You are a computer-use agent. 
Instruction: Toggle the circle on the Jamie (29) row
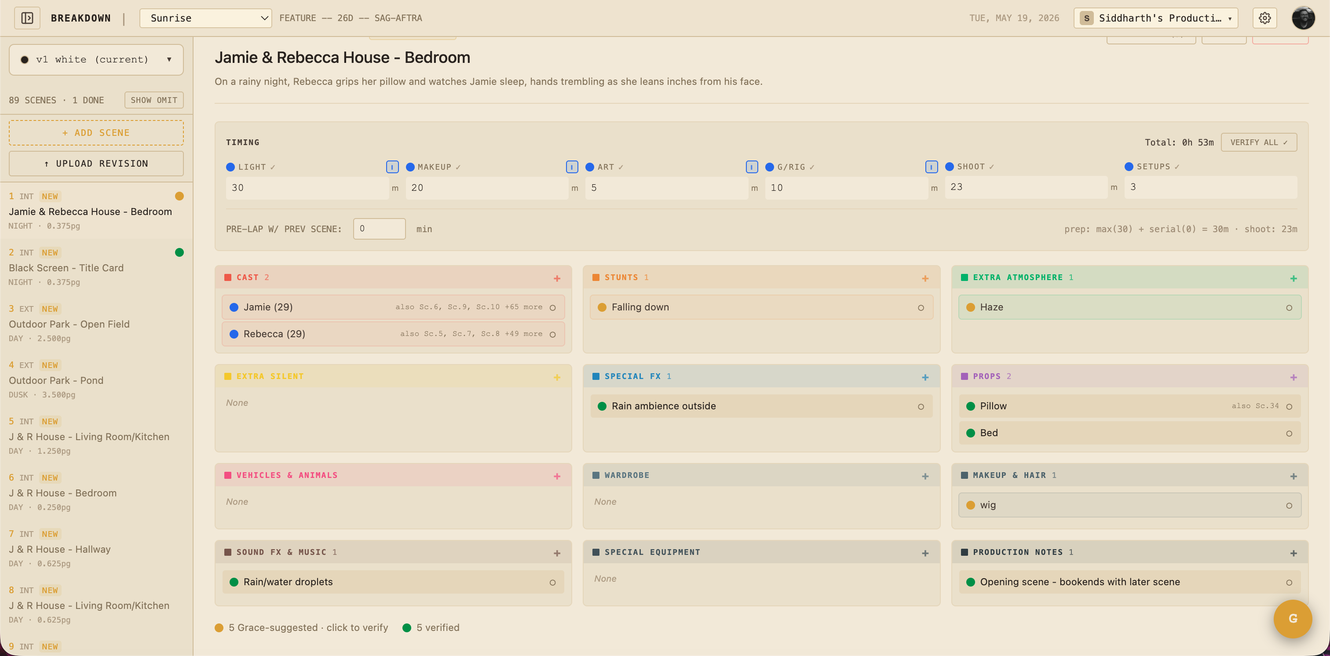[552, 308]
